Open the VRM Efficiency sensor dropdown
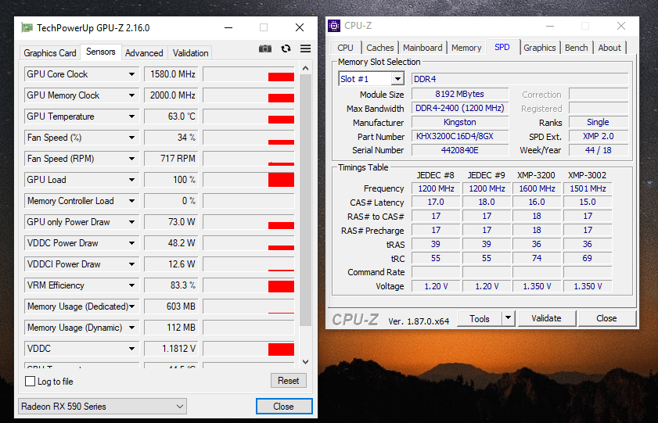 (x=131, y=285)
